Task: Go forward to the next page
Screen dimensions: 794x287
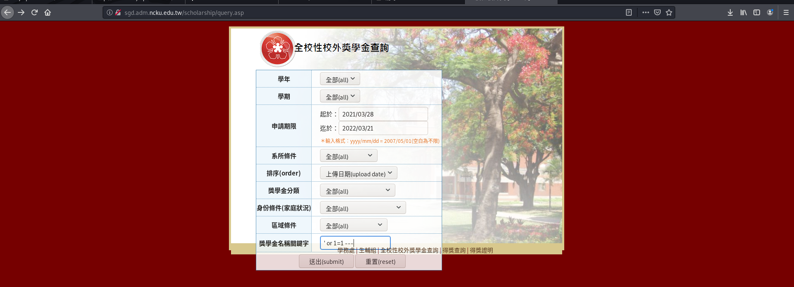Action: click(21, 12)
